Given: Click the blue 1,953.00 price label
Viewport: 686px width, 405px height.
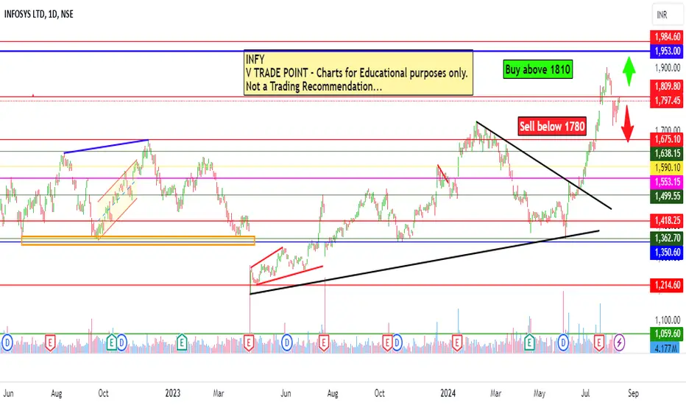Looking at the screenshot, I should tap(667, 52).
